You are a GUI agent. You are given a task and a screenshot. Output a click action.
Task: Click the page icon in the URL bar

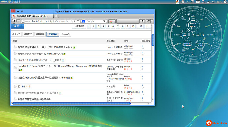23,21
